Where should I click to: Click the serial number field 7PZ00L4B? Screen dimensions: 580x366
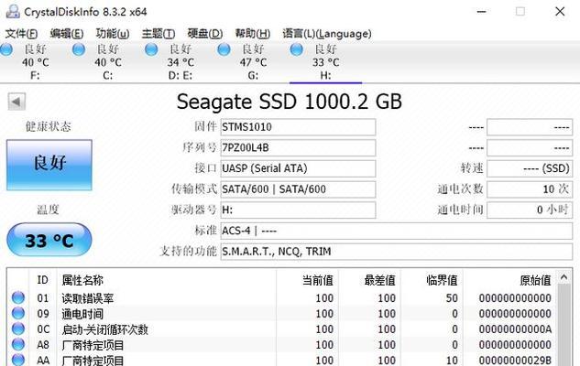[298, 147]
